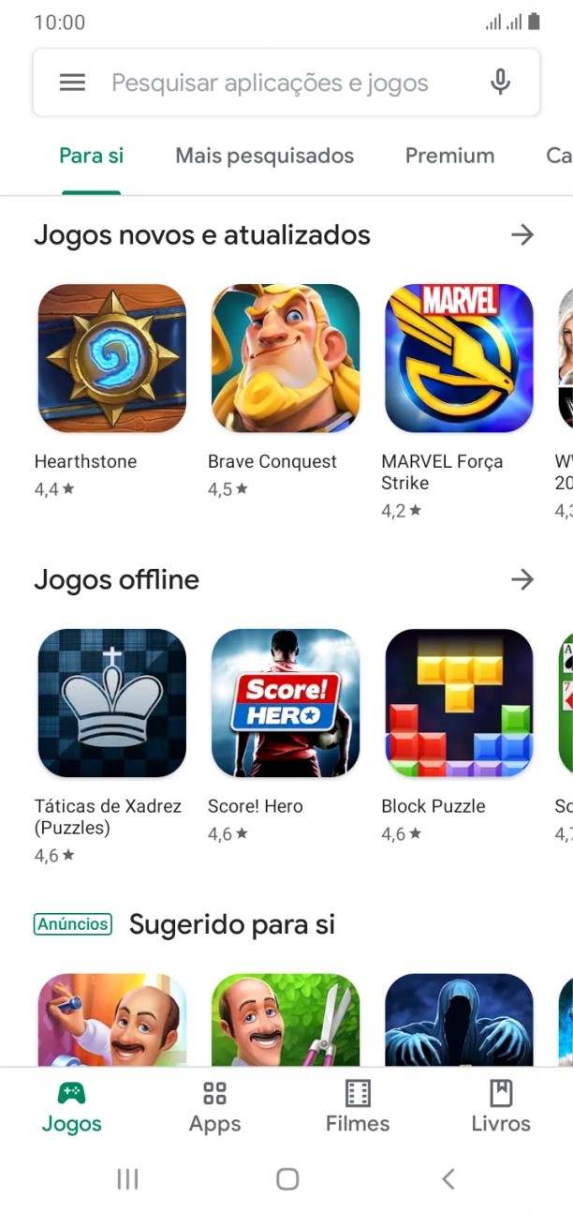Go to Apps in bottom navigation
The height and width of the screenshot is (1213, 573).
point(215,1108)
